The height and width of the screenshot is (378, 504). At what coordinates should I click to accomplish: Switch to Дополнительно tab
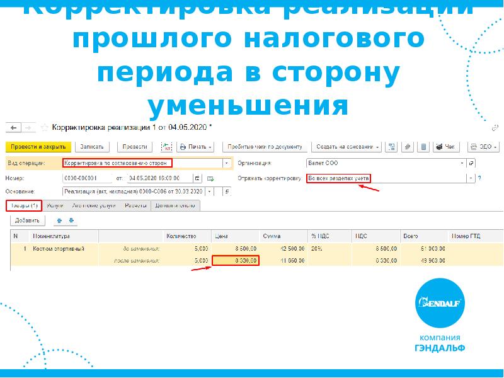coord(175,205)
